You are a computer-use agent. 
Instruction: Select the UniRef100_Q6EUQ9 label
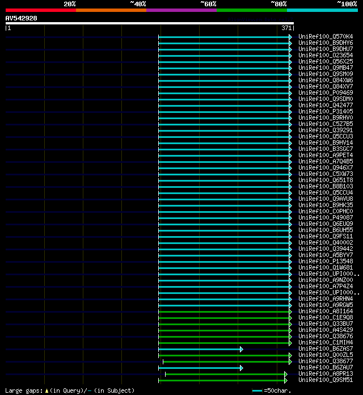[326, 224]
